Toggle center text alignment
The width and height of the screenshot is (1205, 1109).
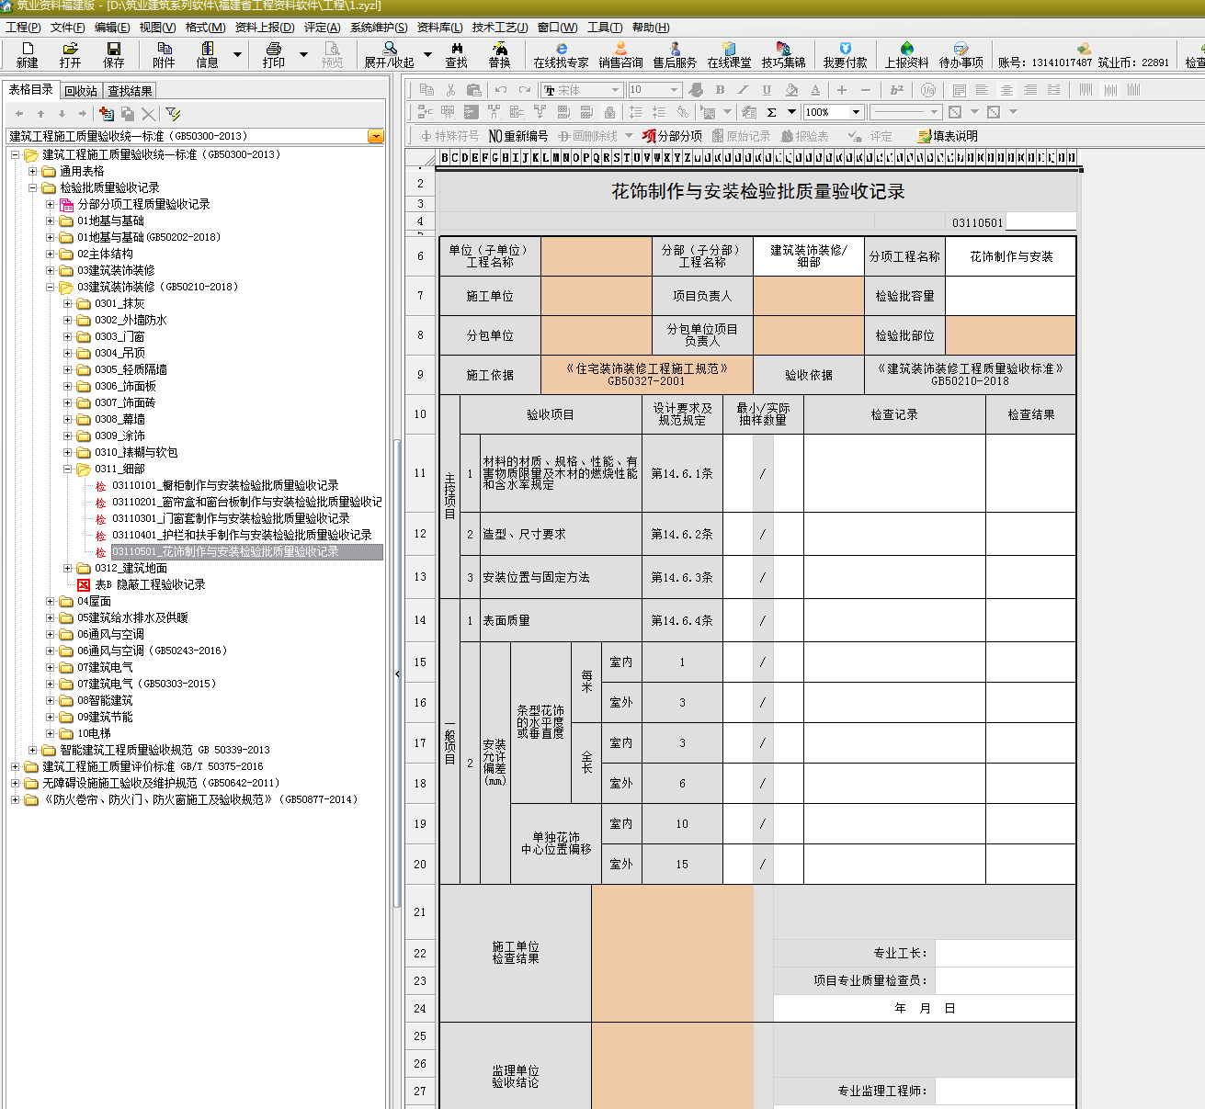pos(1006,89)
